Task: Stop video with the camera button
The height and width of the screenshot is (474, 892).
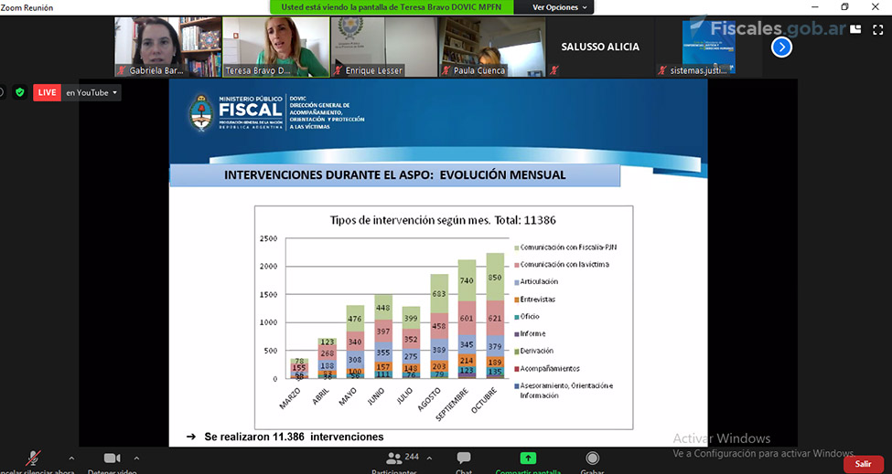Action: pos(112,458)
